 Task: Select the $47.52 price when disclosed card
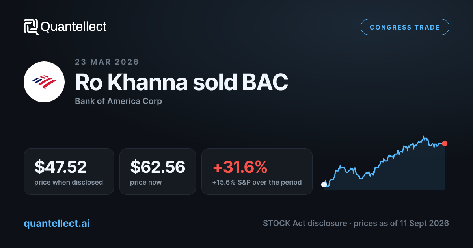point(69,172)
